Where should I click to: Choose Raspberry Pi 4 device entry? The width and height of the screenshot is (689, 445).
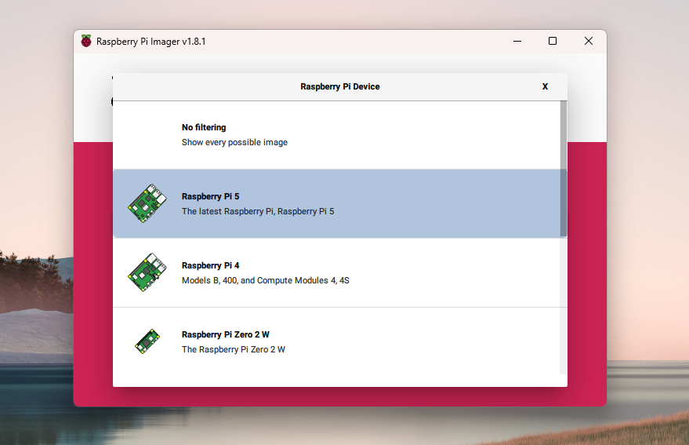(x=337, y=272)
